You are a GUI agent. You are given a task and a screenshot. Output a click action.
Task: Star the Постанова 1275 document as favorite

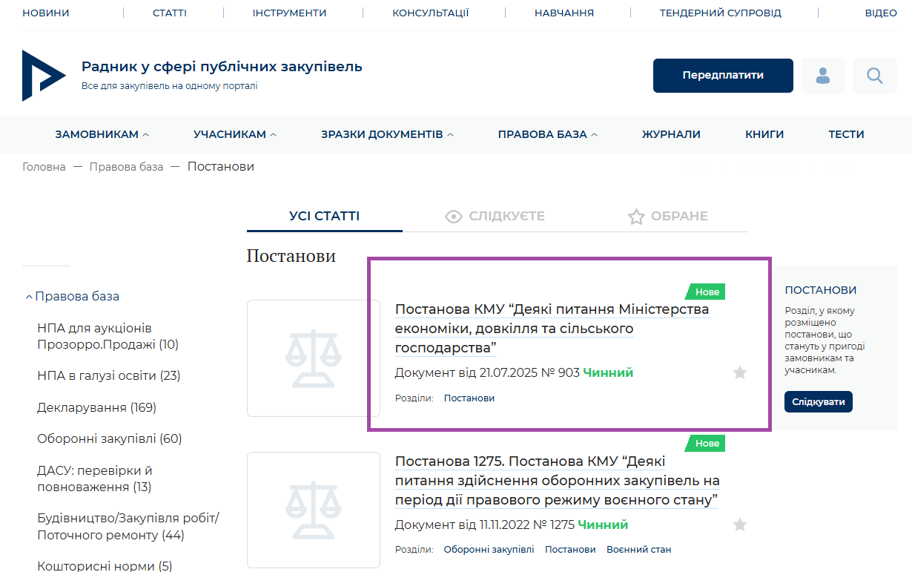pyautogui.click(x=739, y=525)
